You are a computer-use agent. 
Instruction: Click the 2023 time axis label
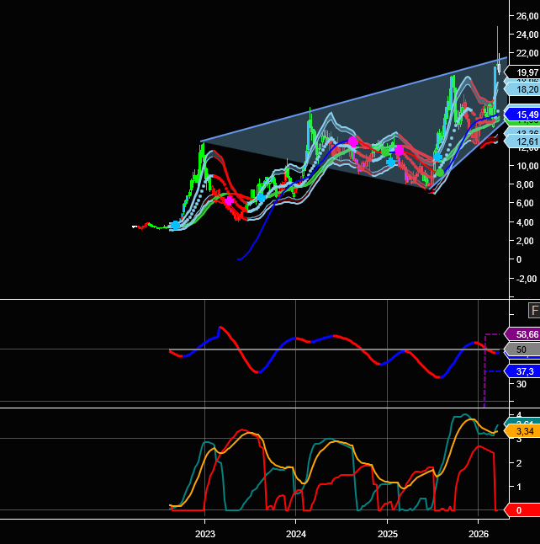pyautogui.click(x=205, y=534)
